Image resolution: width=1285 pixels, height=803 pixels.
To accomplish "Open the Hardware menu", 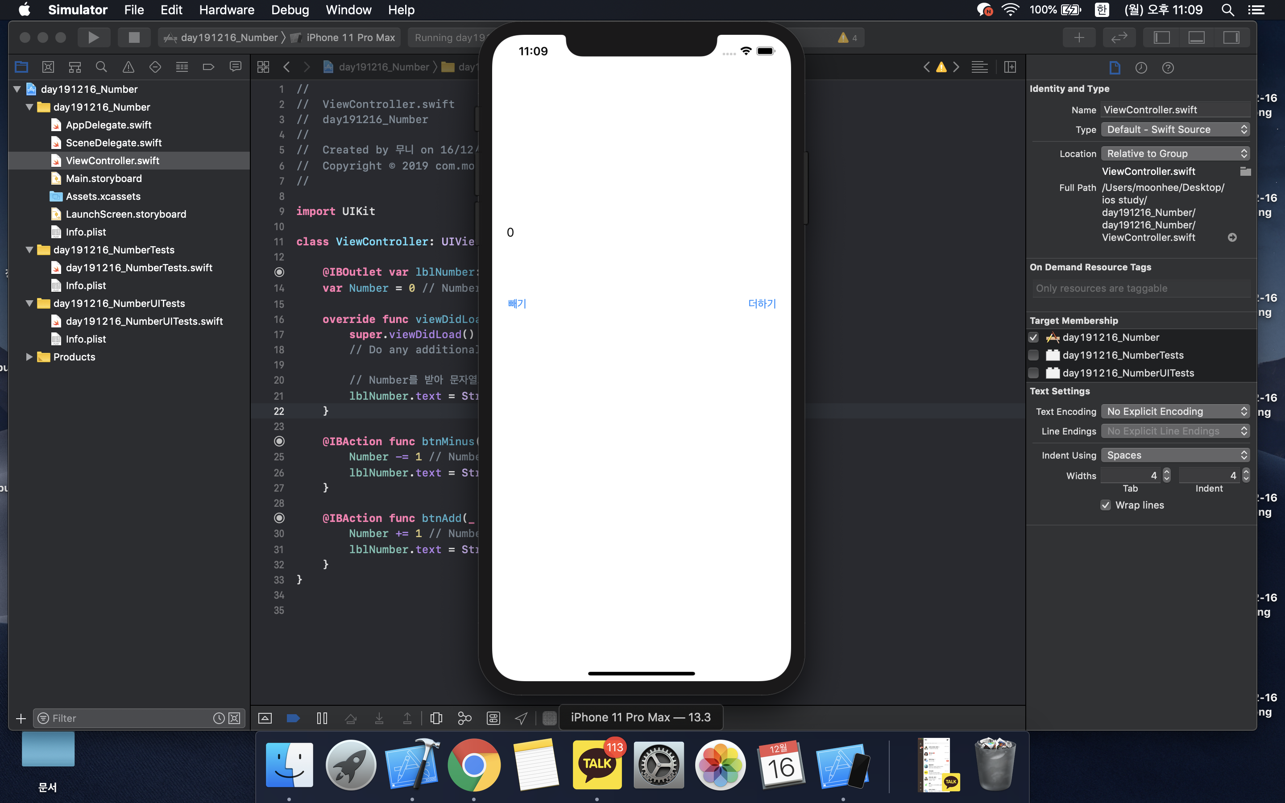I will point(226,9).
